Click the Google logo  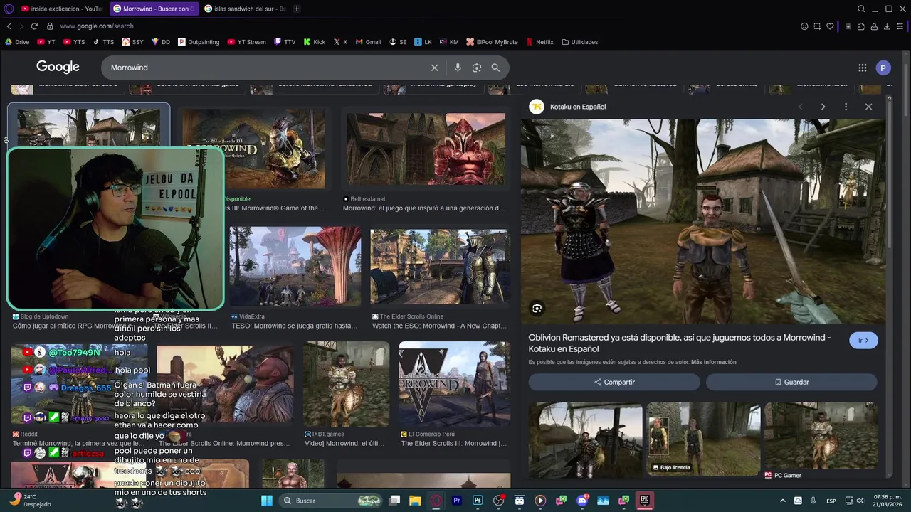58,67
